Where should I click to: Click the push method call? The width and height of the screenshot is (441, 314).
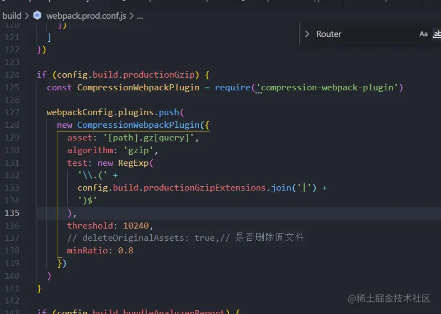click(x=169, y=112)
